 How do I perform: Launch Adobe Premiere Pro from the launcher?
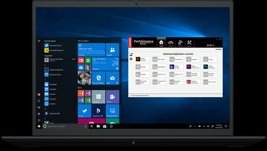click(x=193, y=67)
